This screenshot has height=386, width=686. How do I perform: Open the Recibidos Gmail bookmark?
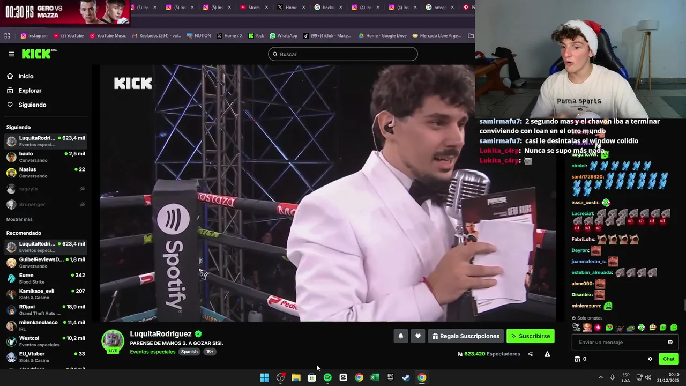tap(156, 36)
